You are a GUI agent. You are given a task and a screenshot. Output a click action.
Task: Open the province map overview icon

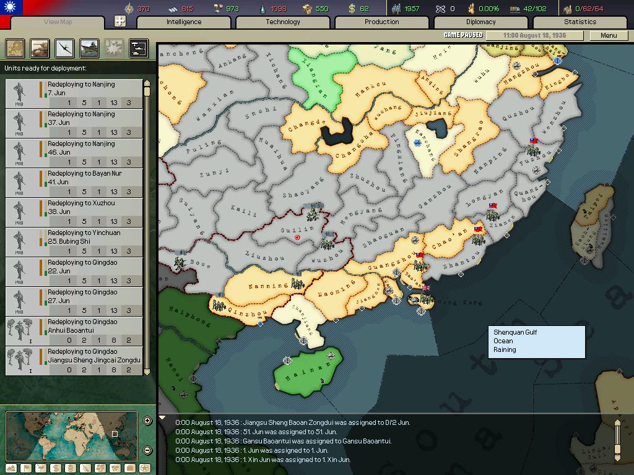[15, 48]
